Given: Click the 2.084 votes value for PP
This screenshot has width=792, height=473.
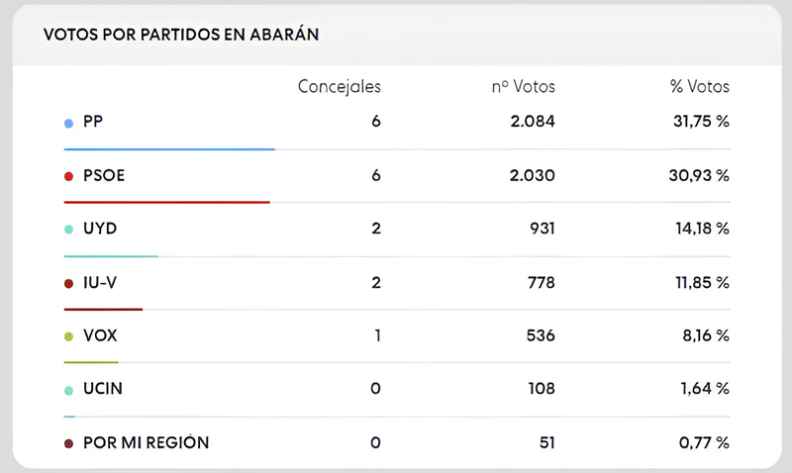Looking at the screenshot, I should coord(530,123).
